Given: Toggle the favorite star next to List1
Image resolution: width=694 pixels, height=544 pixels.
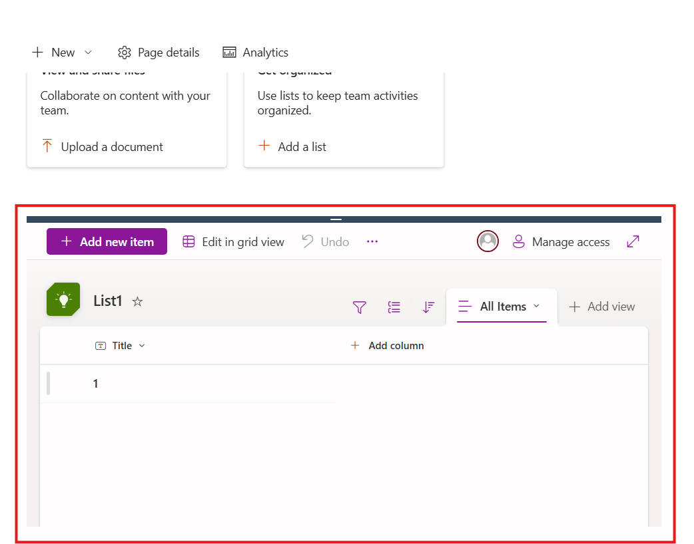Looking at the screenshot, I should pyautogui.click(x=137, y=301).
